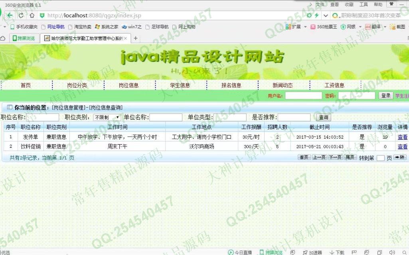Open the 360抢票王 tool
Viewport: 409px width, 255px height.
click(324, 27)
